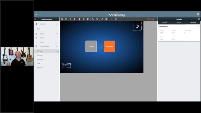Select the Time widget in list
This screenshot has width=201, height=113.
pyautogui.click(x=39, y=63)
